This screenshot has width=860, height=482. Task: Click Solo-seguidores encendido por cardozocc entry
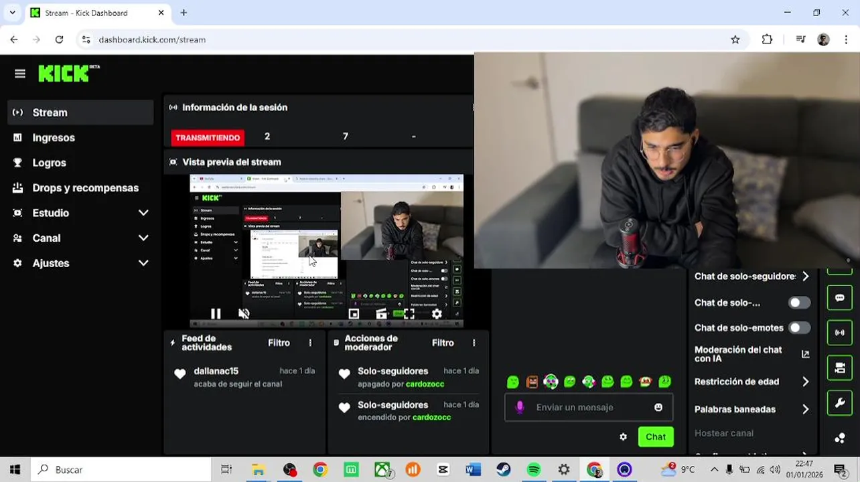point(411,410)
